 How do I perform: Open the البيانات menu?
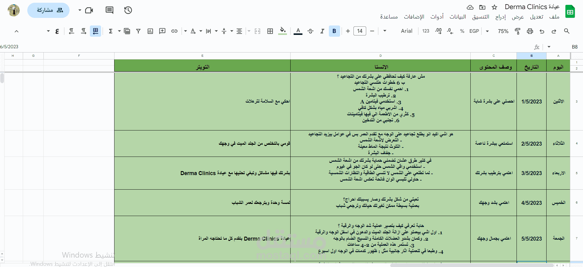click(x=458, y=17)
